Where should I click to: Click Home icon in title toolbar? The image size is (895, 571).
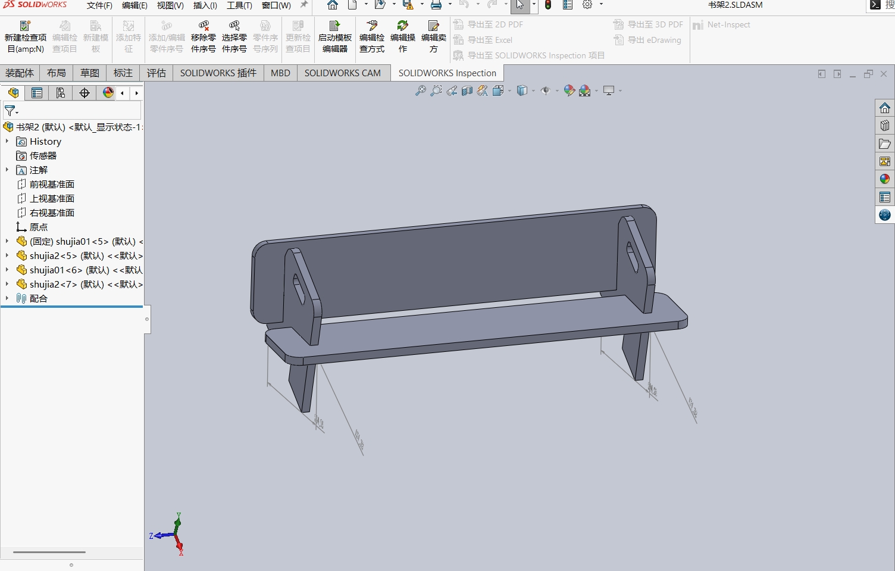coord(333,5)
